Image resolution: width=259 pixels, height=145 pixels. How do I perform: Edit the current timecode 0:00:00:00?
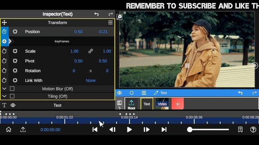coord(50,130)
